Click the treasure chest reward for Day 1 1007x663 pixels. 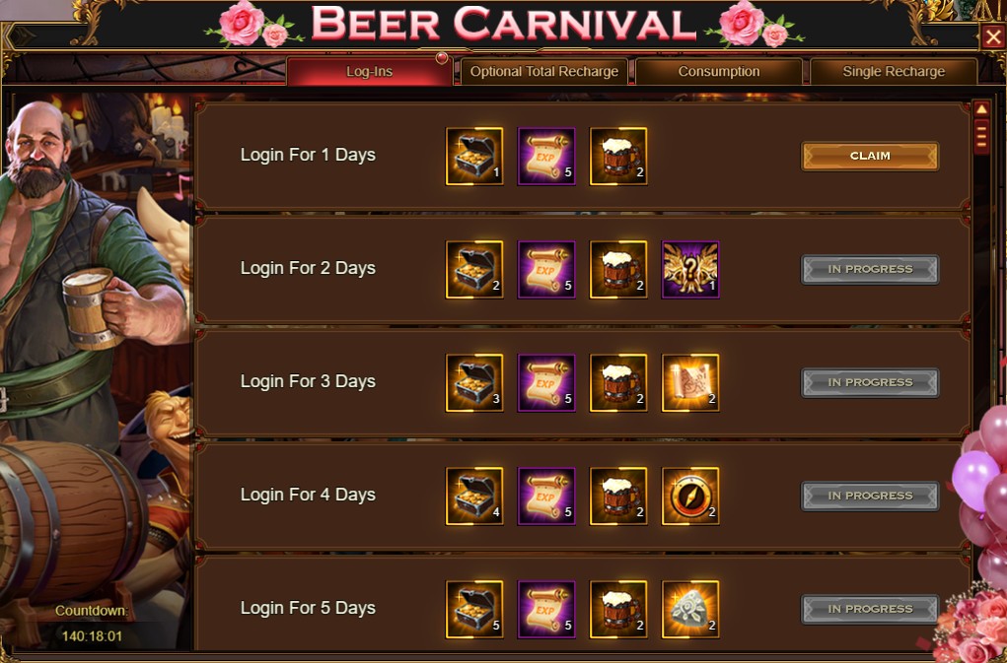click(474, 156)
